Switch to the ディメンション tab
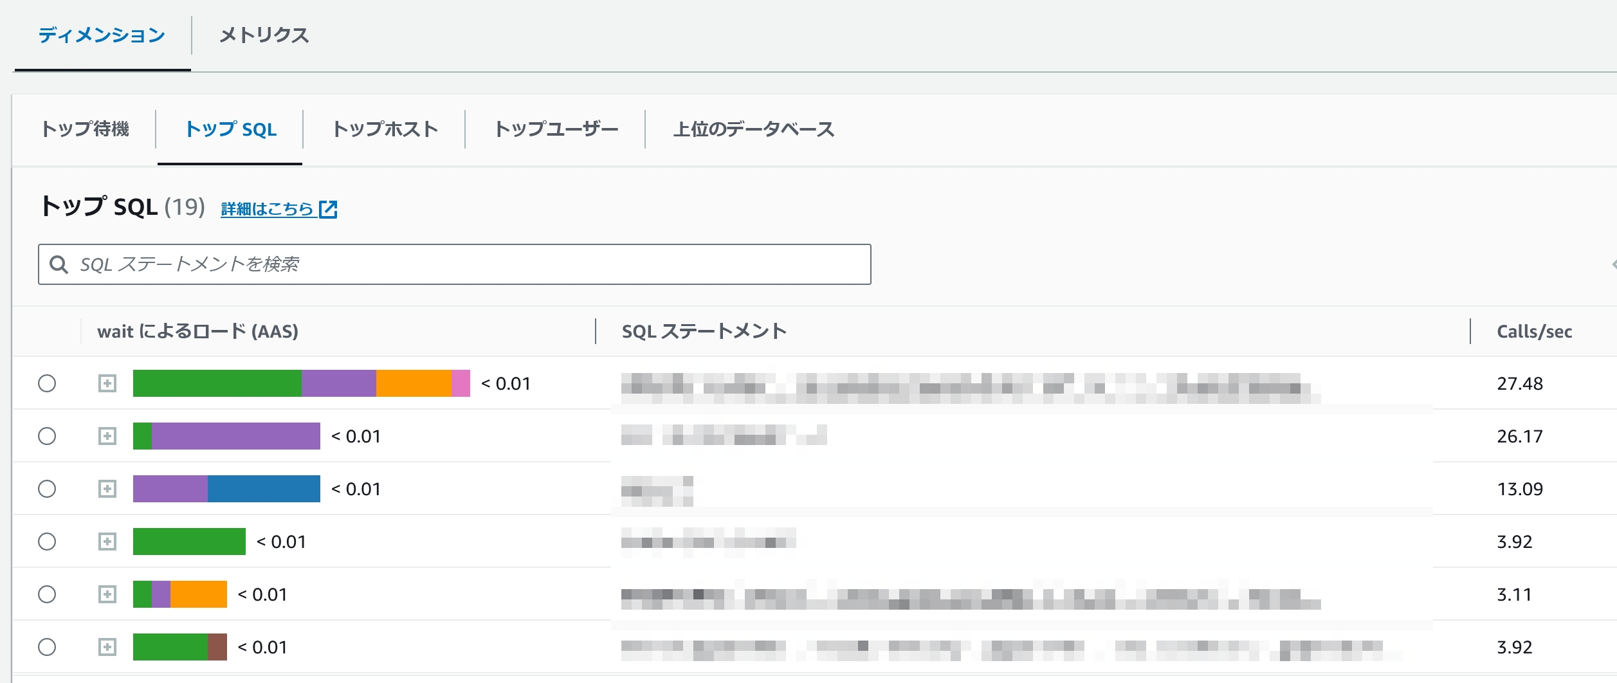Screen dimensions: 1617x683 coord(102,35)
